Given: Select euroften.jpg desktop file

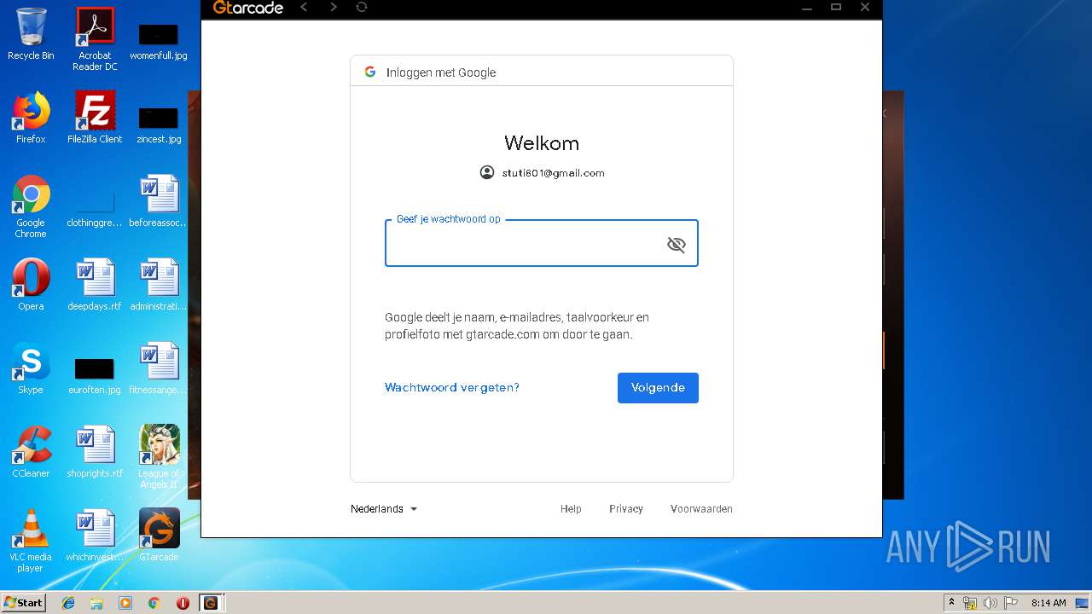Looking at the screenshot, I should click(x=95, y=375).
